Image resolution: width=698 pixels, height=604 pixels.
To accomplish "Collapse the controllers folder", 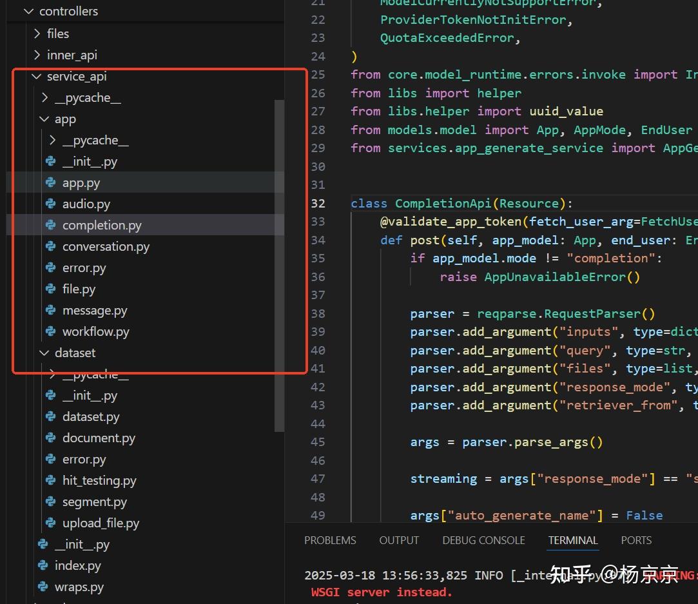I will (x=29, y=11).
